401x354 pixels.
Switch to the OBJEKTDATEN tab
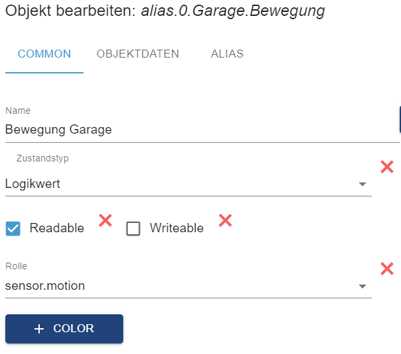[x=138, y=54]
